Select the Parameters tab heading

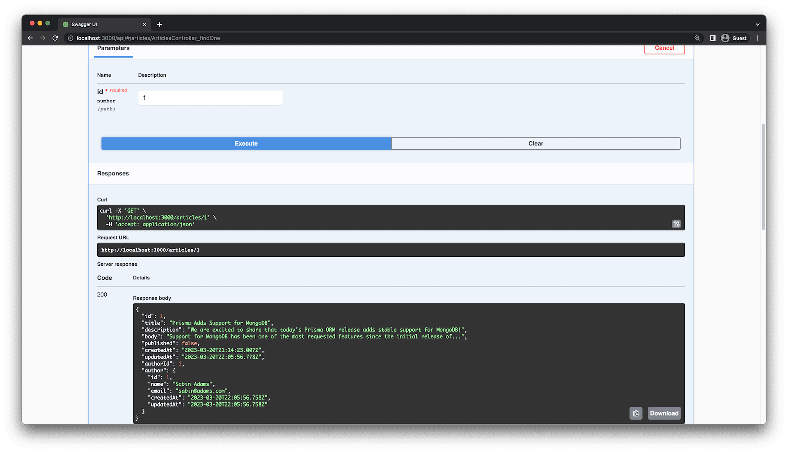point(113,48)
